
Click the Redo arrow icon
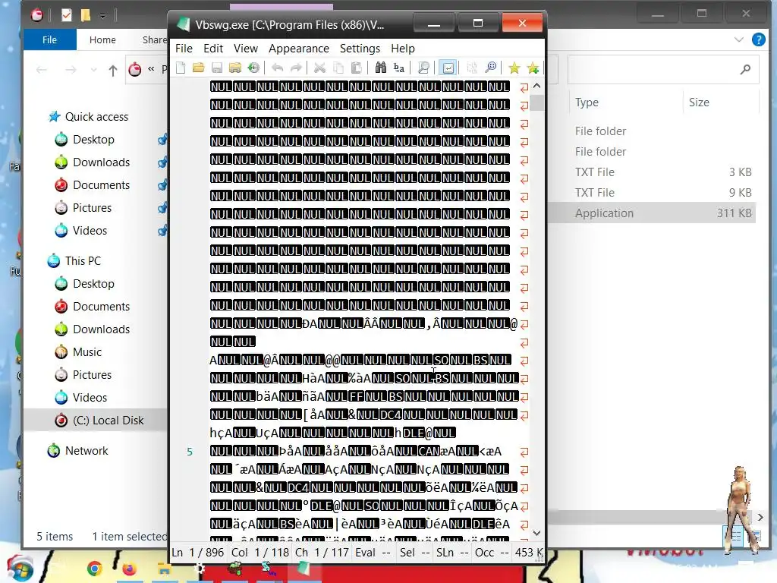click(296, 68)
